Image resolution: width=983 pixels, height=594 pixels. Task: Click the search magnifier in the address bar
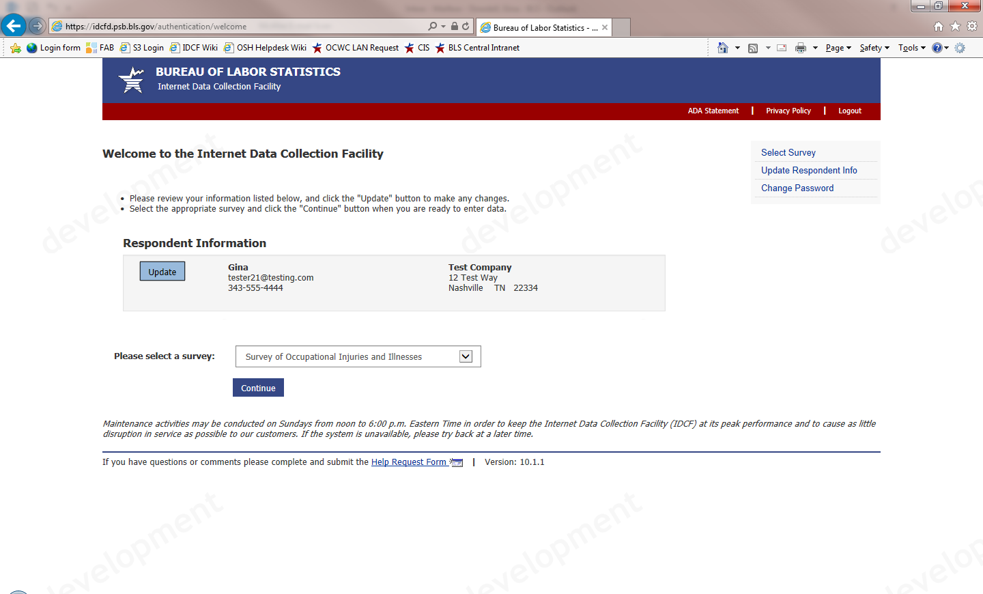[432, 27]
